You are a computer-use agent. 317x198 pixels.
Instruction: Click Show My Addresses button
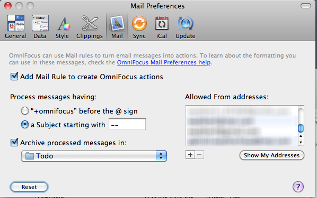pos(272,155)
